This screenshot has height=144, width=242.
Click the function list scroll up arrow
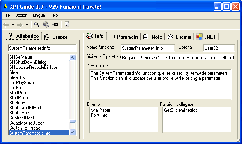(72, 58)
